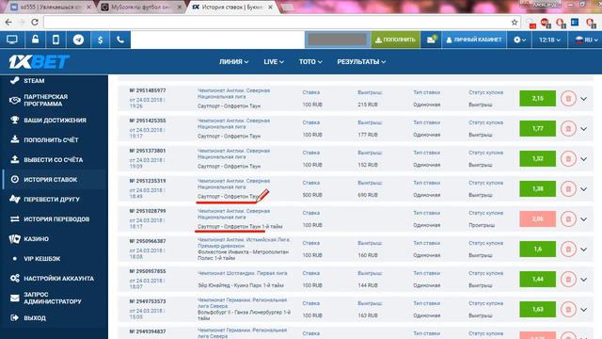Delete bet 2950957855 with trash icon
Image resolution: width=602 pixels, height=339 pixels.
tap(568, 279)
